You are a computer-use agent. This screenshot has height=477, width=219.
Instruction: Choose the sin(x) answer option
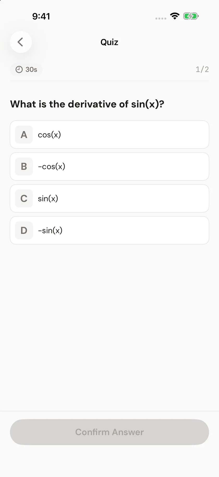pyautogui.click(x=110, y=198)
